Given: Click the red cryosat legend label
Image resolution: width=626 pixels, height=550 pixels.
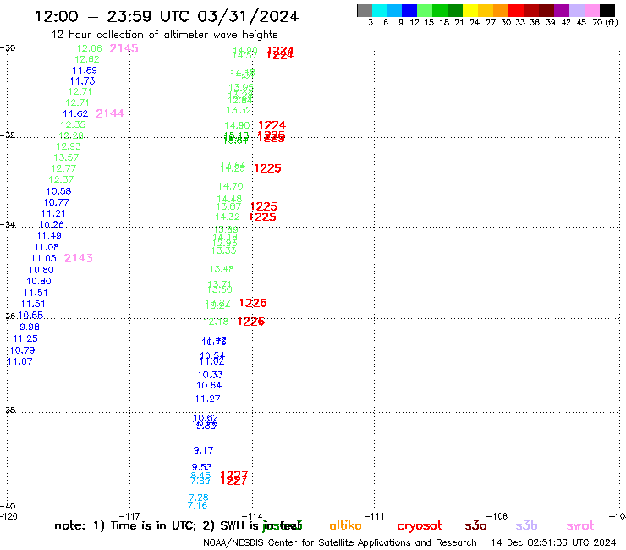Looking at the screenshot, I should coord(420,526).
